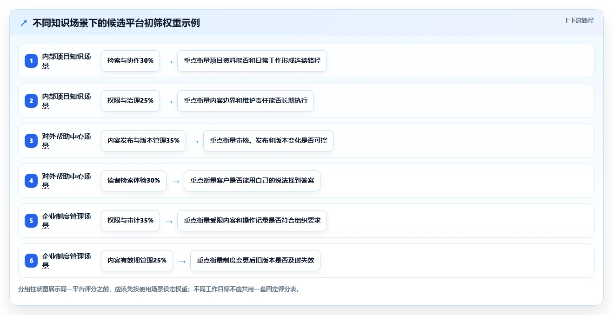
Task: Click the 权限与治理25% chip
Action: pyautogui.click(x=130, y=101)
